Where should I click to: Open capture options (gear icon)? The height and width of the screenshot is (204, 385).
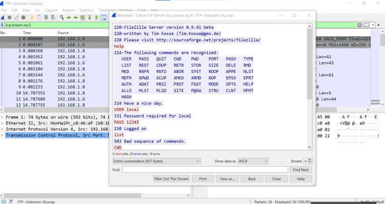point(23,18)
